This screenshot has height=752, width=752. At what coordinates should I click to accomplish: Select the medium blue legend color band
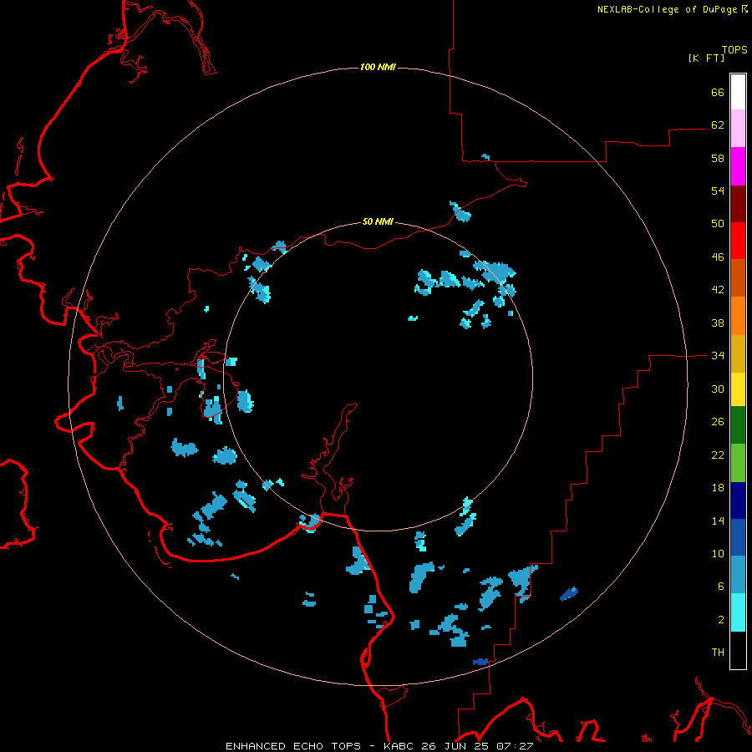point(738,537)
